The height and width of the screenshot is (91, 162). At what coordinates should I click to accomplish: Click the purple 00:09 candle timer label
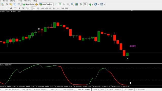tap(132, 46)
